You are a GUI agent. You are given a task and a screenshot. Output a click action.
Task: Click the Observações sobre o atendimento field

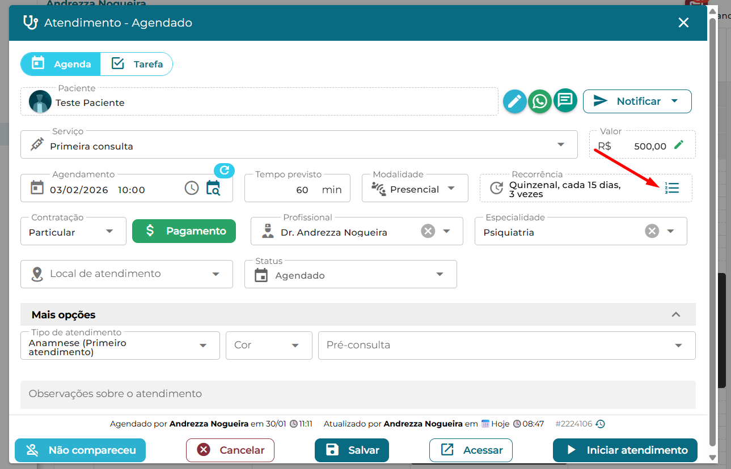[x=358, y=394]
